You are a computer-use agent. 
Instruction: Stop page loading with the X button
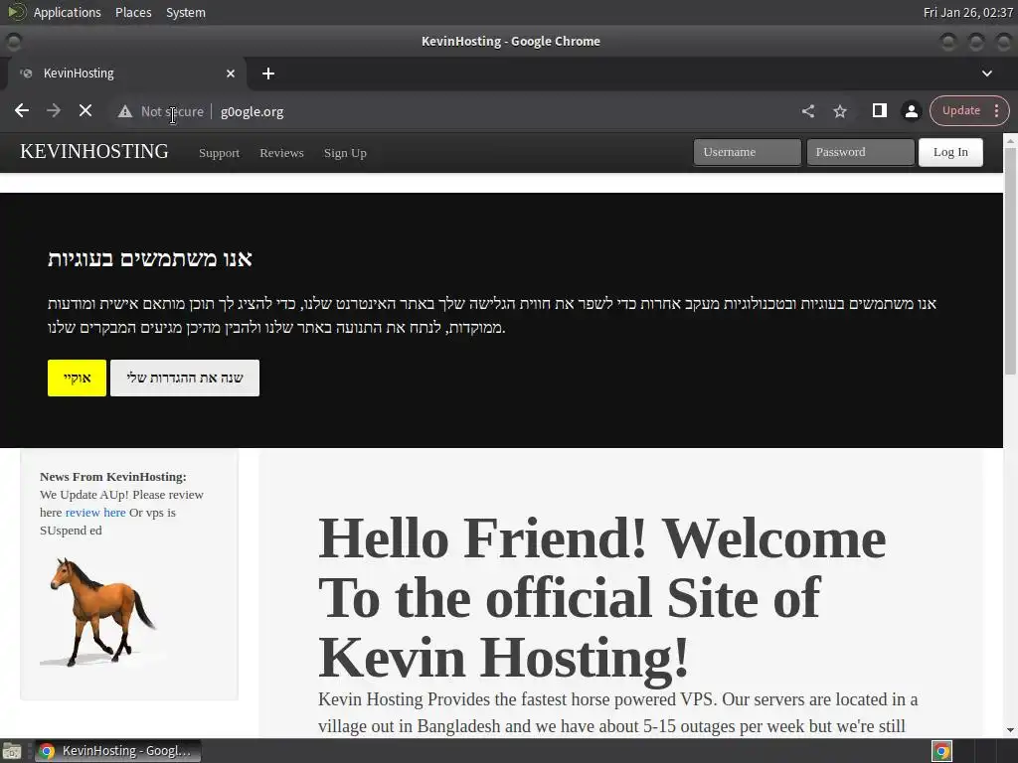tap(85, 111)
